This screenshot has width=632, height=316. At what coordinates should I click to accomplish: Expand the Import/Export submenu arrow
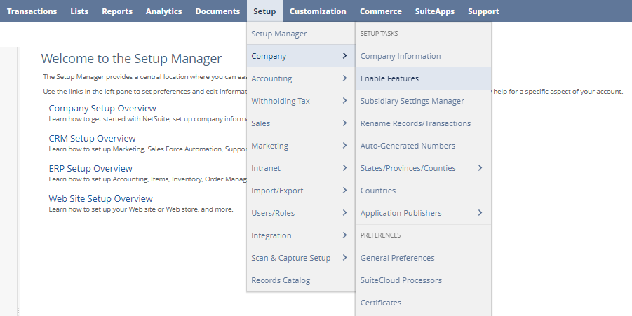344,190
